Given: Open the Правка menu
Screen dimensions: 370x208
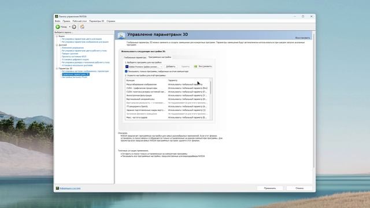Looking at the screenshot, I should click(x=66, y=21).
